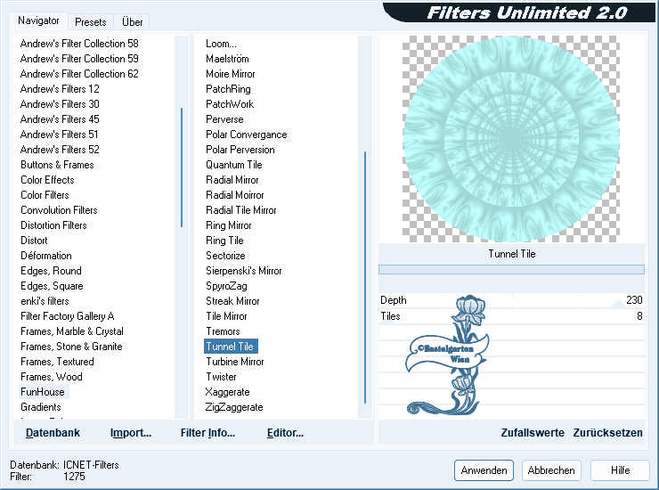Select Frames, Marble & Crystal

click(x=72, y=331)
